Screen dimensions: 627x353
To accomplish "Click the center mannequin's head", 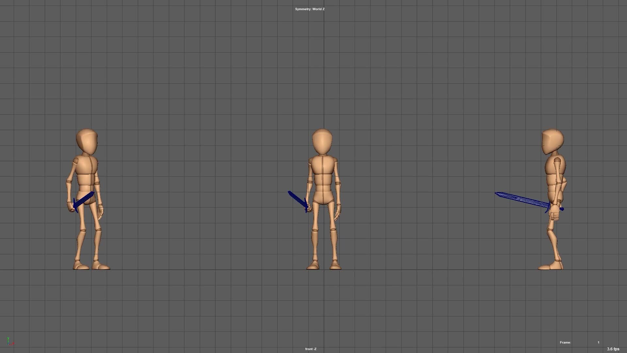I will [322, 141].
